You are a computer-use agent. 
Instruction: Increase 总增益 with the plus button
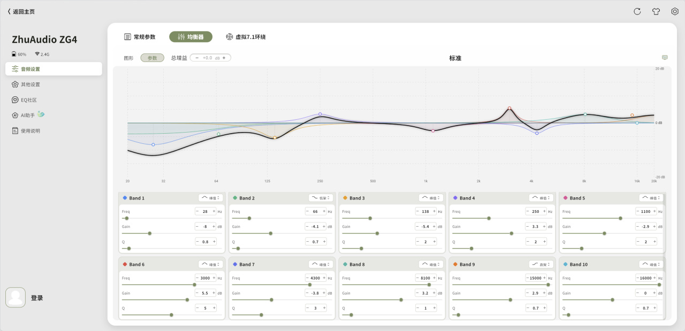coord(224,58)
